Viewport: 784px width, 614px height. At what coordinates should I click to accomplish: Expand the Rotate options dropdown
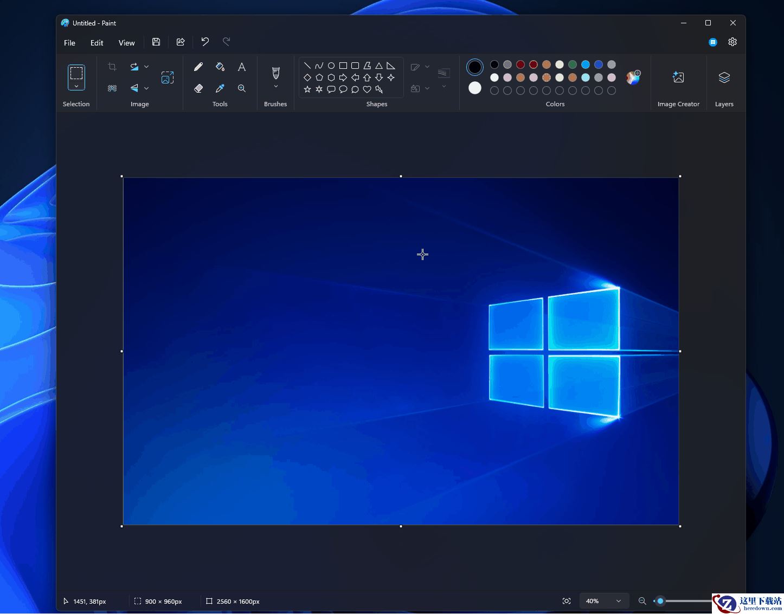pyautogui.click(x=146, y=67)
